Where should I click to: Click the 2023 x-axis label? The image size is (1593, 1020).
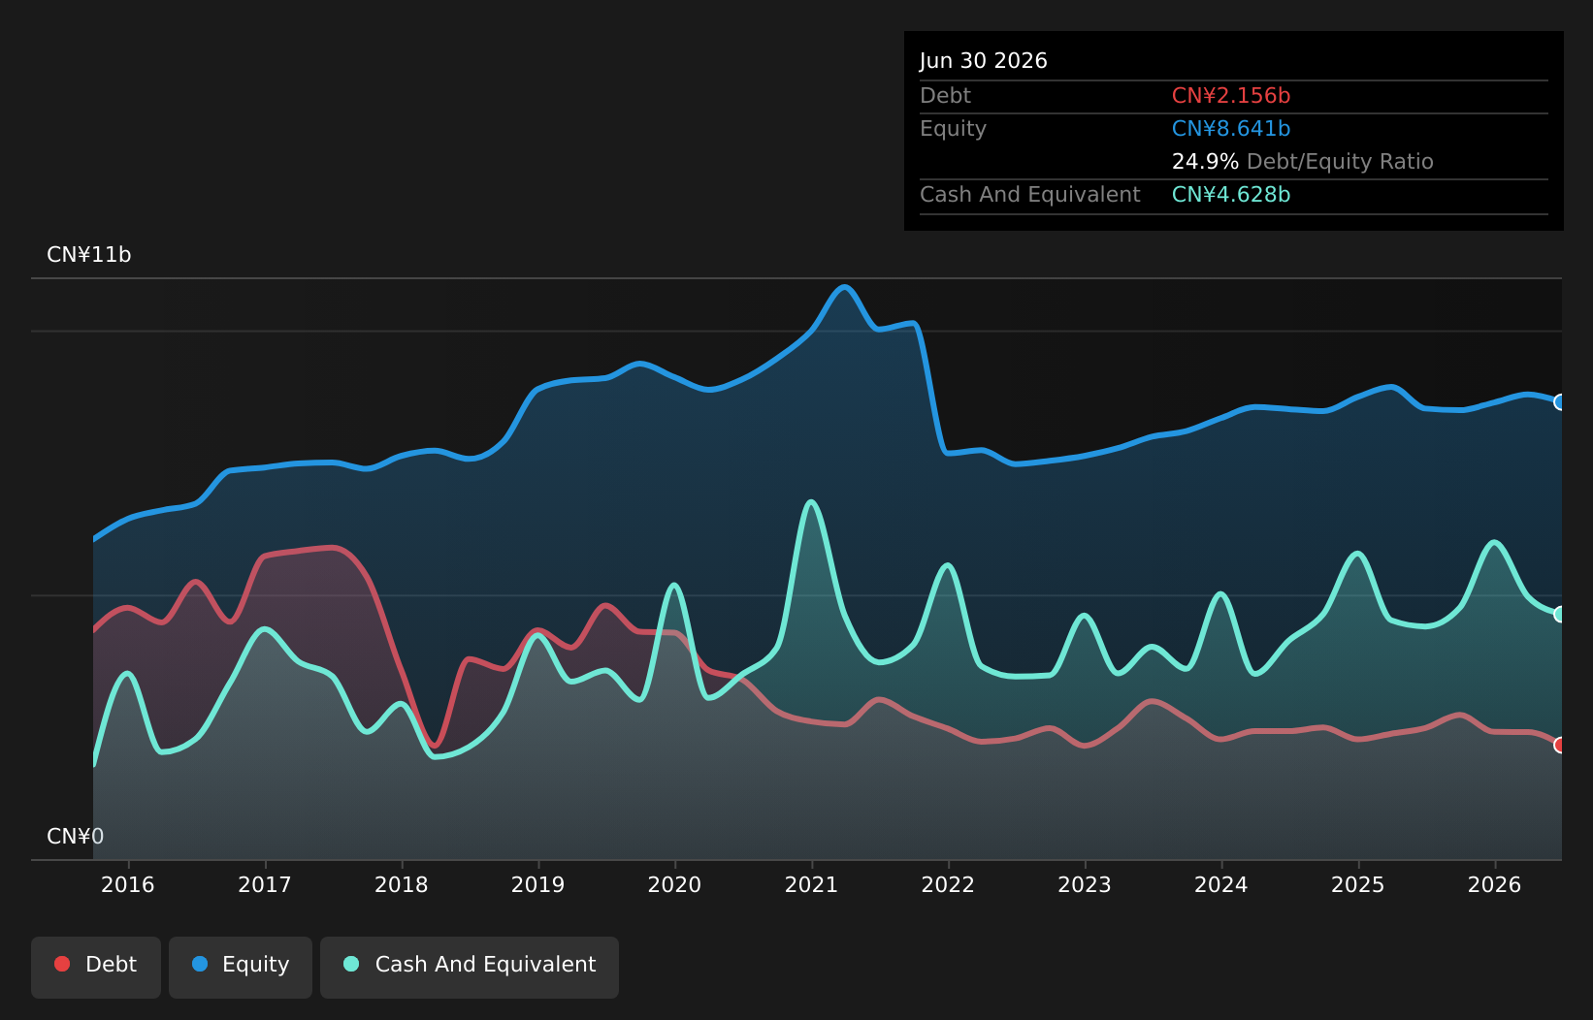pos(1085,884)
